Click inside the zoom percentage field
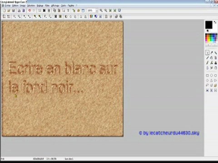The height and width of the screenshot is (163, 218). pyautogui.click(x=91, y=10)
